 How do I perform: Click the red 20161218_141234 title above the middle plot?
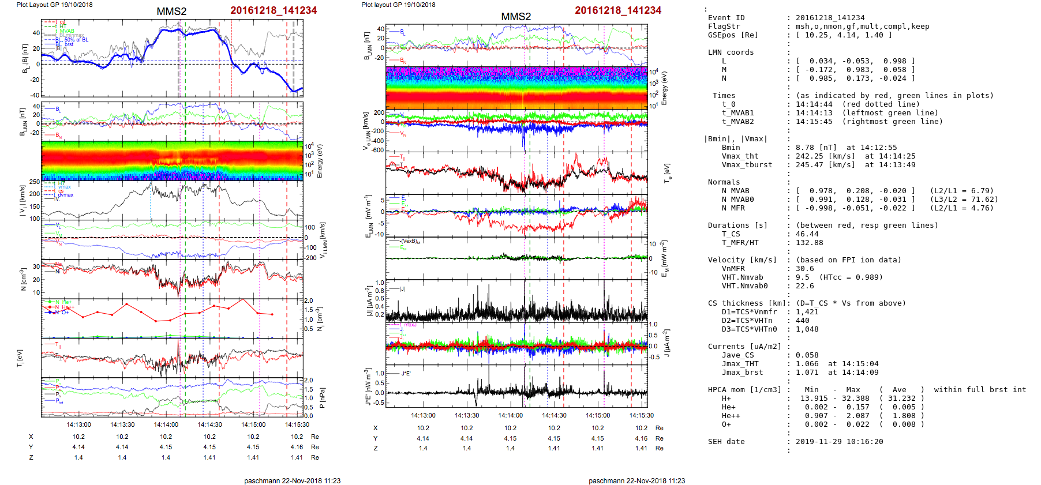point(617,10)
